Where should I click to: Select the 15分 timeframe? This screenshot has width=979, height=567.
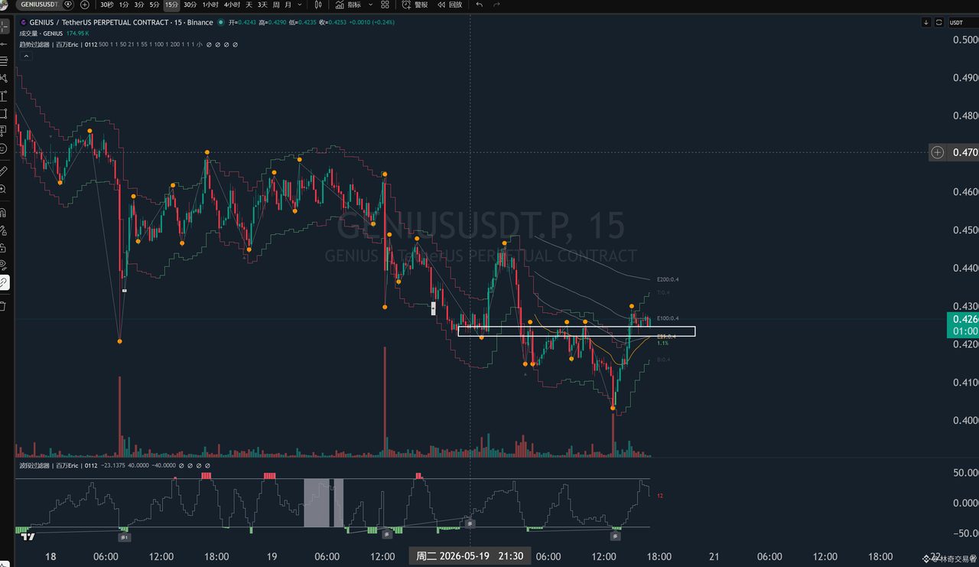click(x=172, y=5)
